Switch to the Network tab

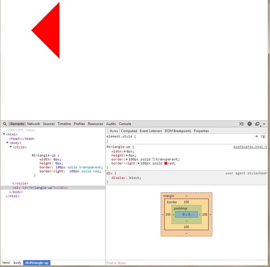[33, 124]
